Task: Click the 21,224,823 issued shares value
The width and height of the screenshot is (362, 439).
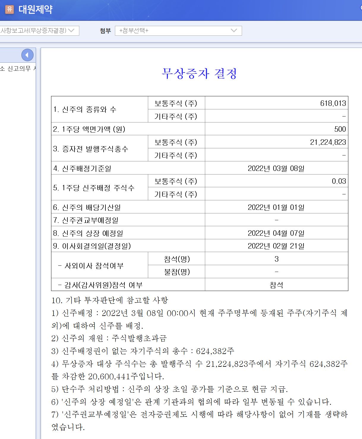Action: coord(328,142)
